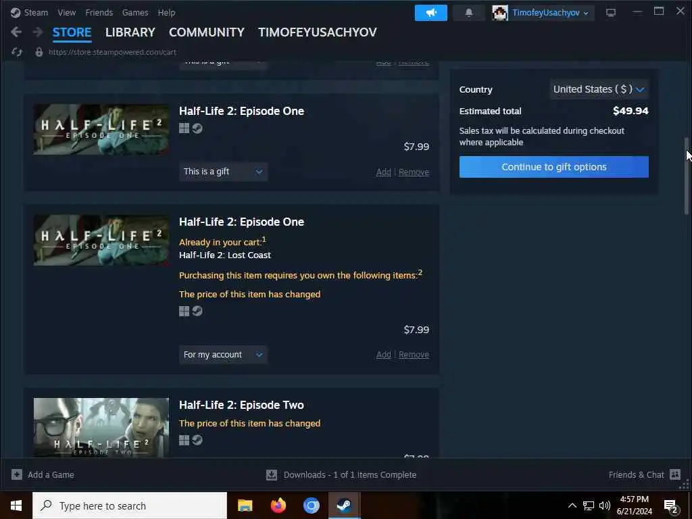Image resolution: width=692 pixels, height=519 pixels.
Task: Expand the Country 'United States ($)' dropdown
Action: (599, 89)
